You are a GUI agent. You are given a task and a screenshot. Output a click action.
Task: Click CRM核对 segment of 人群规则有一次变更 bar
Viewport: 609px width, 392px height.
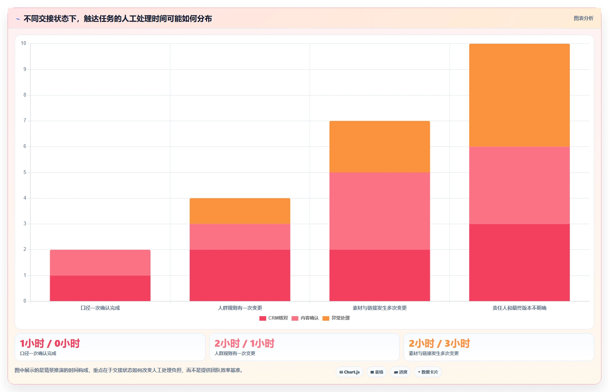coord(240,275)
